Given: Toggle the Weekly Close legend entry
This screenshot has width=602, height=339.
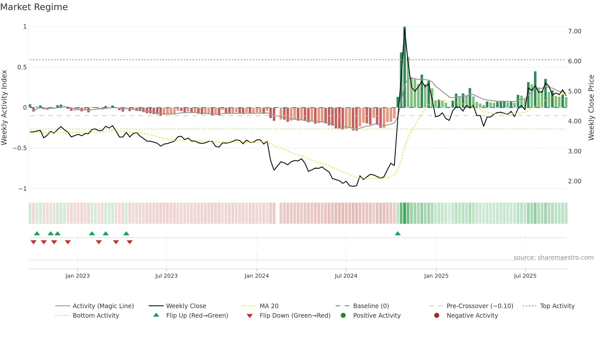Looking at the screenshot, I should (177, 306).
